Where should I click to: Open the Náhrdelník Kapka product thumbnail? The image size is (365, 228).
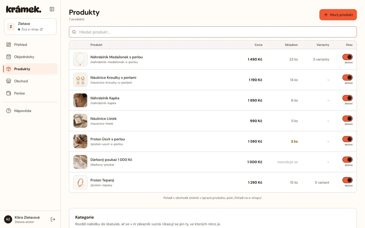(x=80, y=100)
